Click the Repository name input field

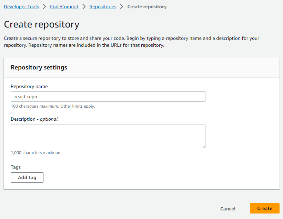[108, 97]
